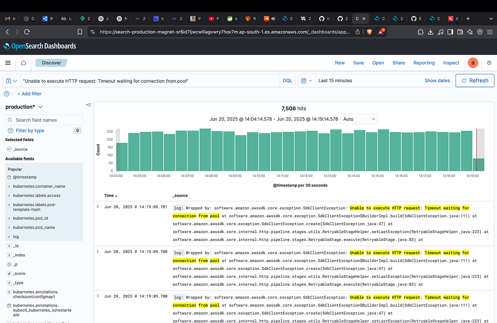Toggle the query language via DQL button

(287, 80)
